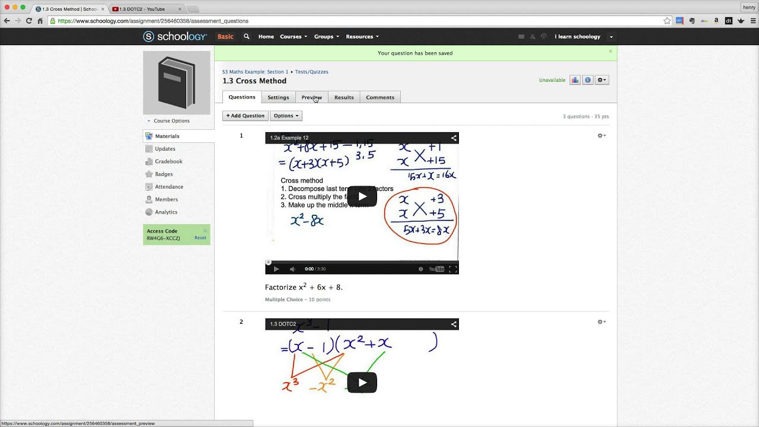Switch to the Settings tab
The width and height of the screenshot is (759, 427).
278,97
